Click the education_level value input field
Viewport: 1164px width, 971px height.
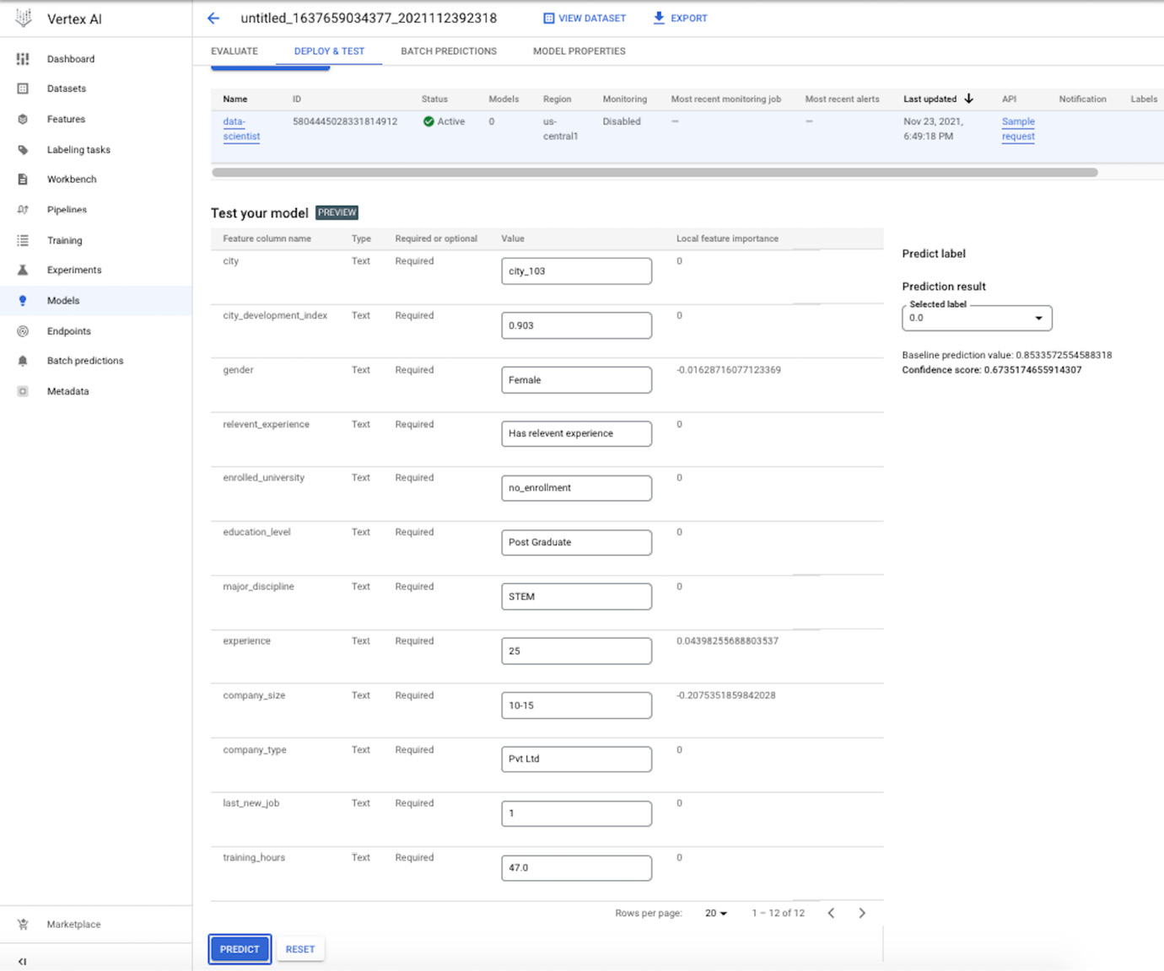[x=576, y=542]
